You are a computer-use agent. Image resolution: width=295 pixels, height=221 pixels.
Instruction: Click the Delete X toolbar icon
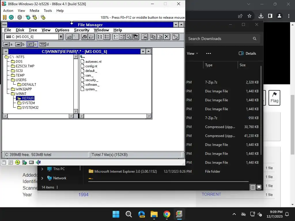tap(167, 37)
